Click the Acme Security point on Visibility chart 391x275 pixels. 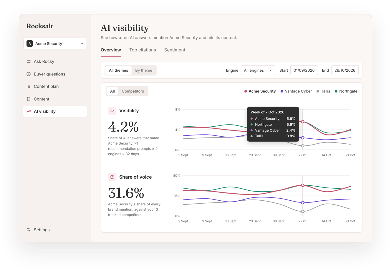[x=303, y=122]
